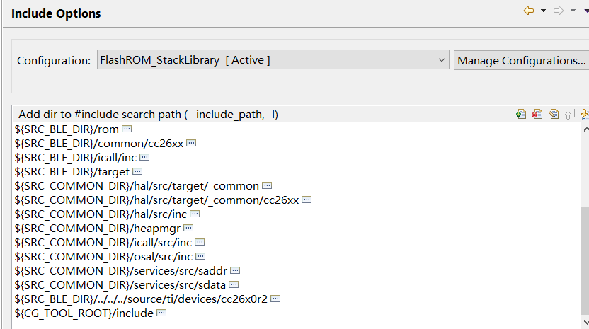Viewport: 589px width, 329px height.
Task: Click the yellow Back navigation arrow
Action: pos(529,11)
